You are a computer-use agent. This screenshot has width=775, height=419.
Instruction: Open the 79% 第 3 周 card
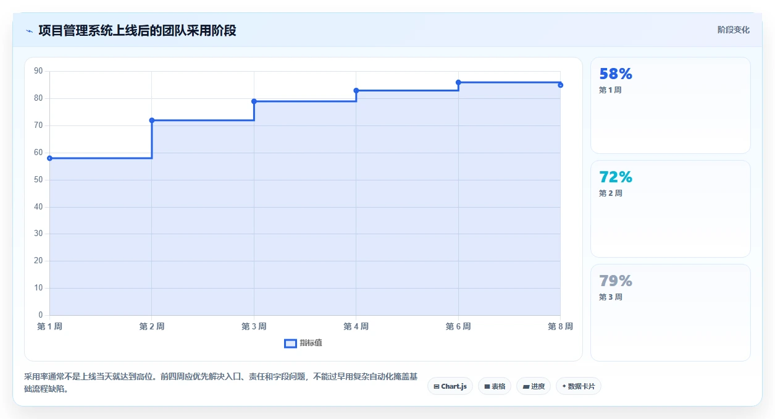(671, 313)
